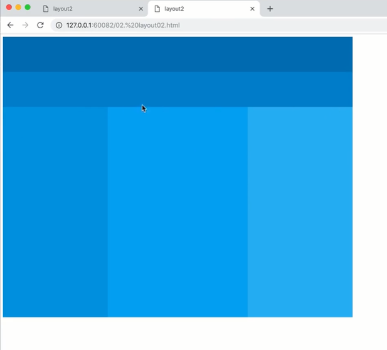This screenshot has height=350, width=387.
Task: Reload the current page
Action: click(40, 25)
